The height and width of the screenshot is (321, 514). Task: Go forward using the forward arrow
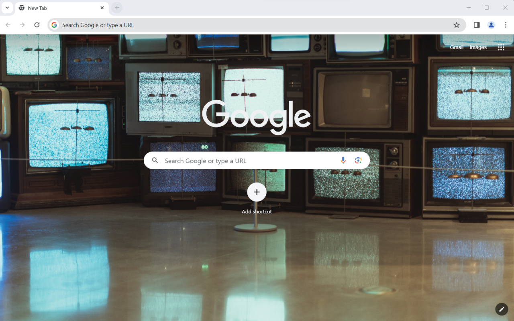22,25
